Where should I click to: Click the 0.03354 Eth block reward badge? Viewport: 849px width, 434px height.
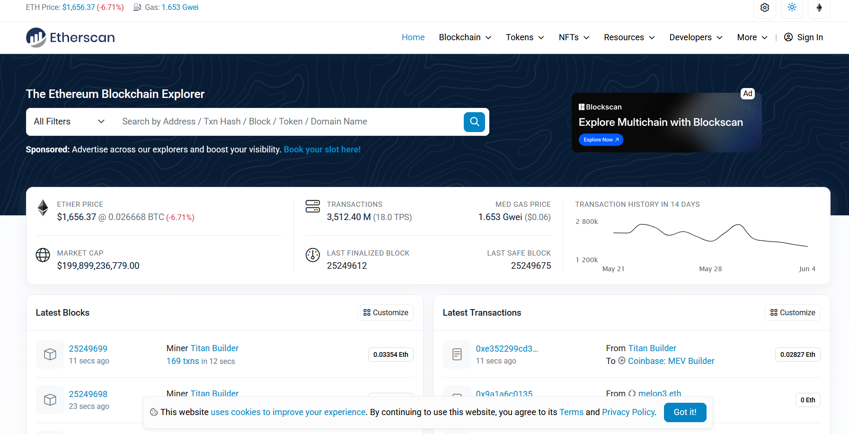[391, 354]
